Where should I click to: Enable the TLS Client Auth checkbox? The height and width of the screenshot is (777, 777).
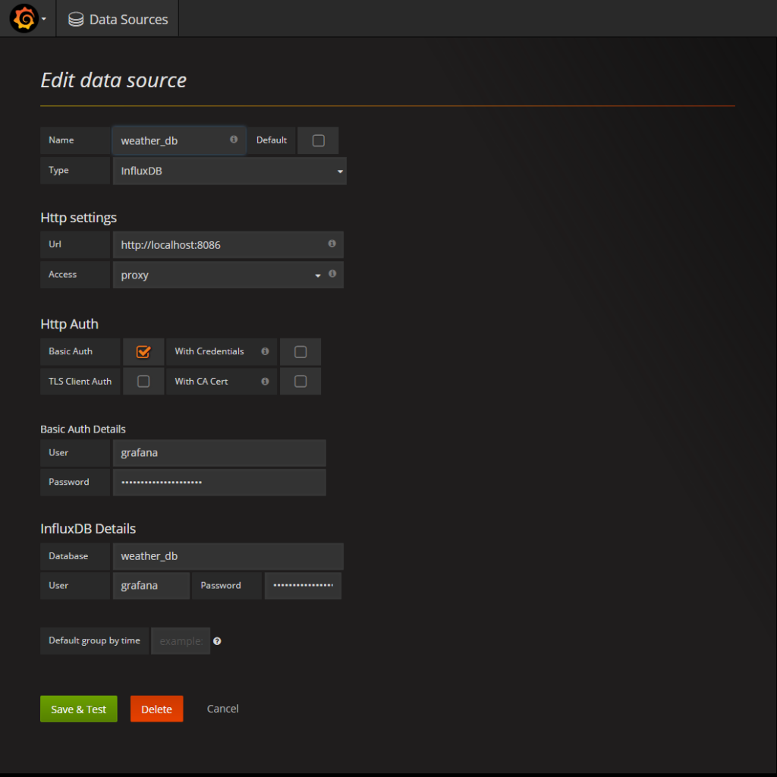(143, 382)
